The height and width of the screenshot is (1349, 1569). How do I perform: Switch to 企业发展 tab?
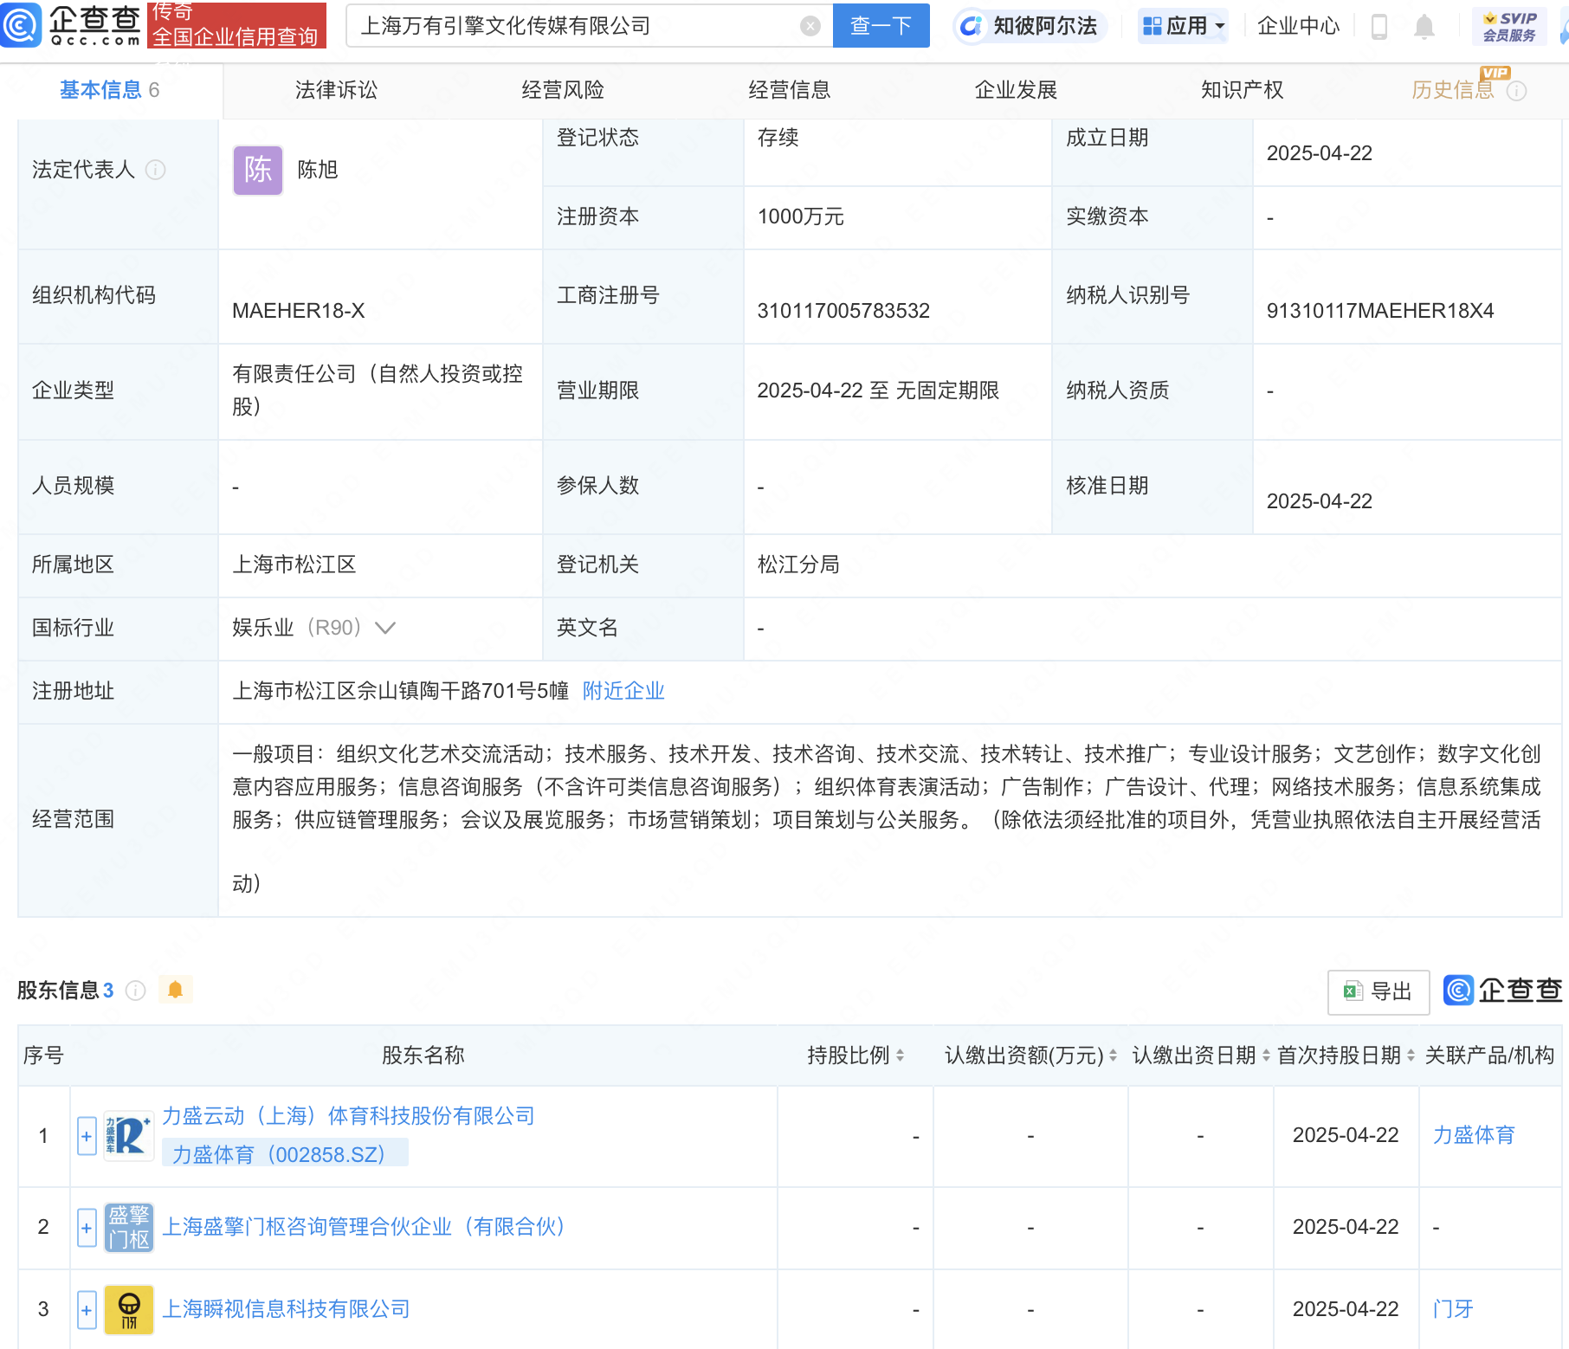pyautogui.click(x=1016, y=90)
